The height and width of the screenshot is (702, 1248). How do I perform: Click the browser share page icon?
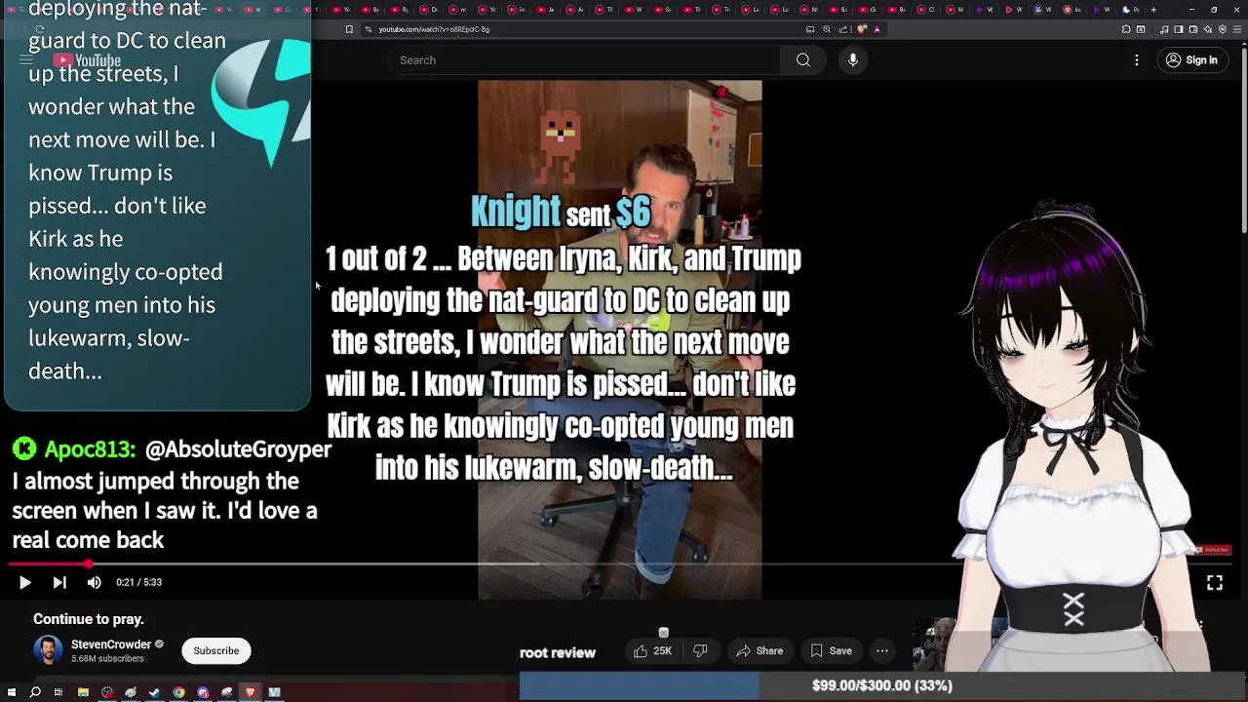[x=843, y=29]
